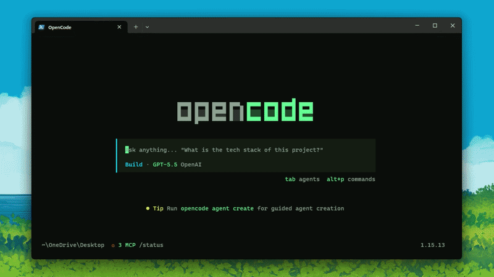This screenshot has width=494, height=277.
Task: Click the OpenAI provider label
Action: point(191,164)
